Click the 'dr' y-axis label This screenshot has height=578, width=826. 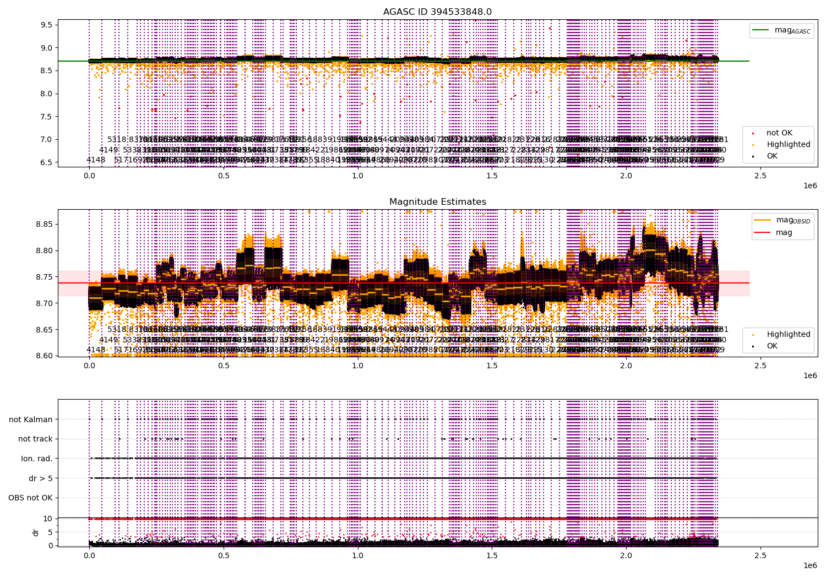(36, 532)
